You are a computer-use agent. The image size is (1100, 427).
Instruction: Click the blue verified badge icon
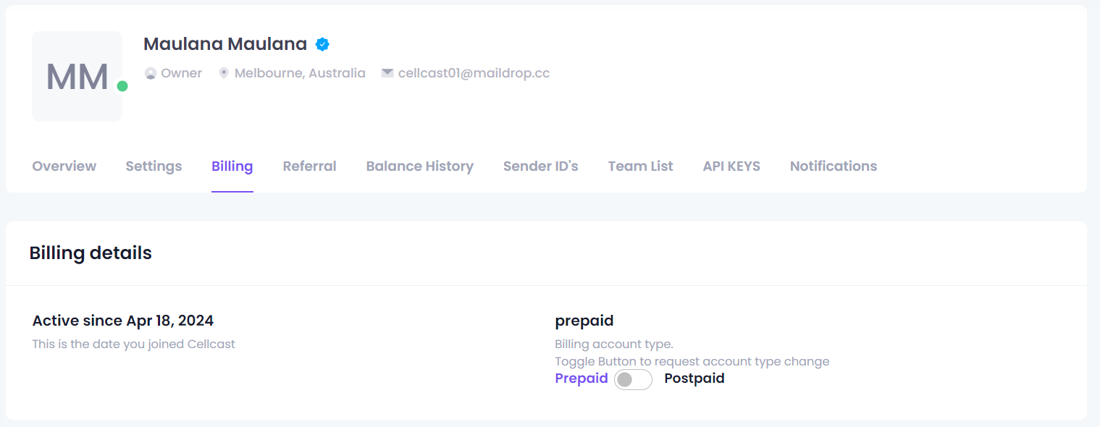(x=323, y=44)
